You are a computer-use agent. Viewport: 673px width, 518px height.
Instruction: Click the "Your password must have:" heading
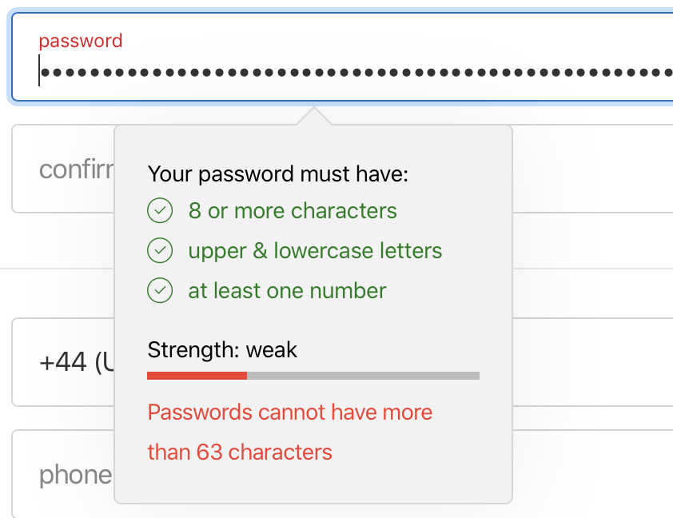tap(278, 174)
